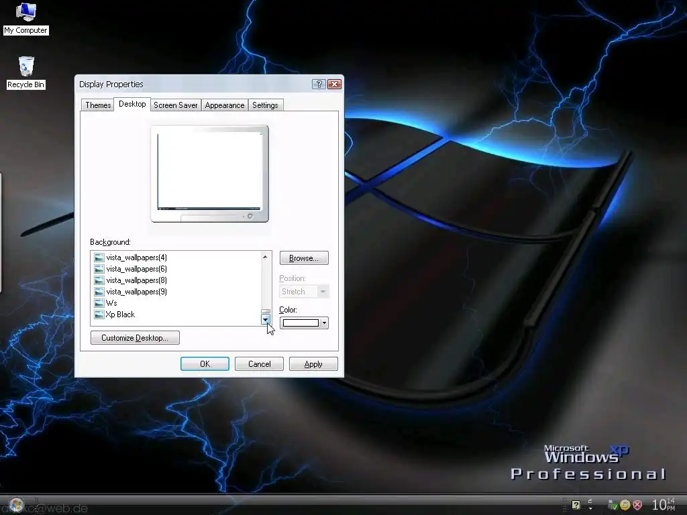Choose the Ws background name

pyautogui.click(x=111, y=303)
